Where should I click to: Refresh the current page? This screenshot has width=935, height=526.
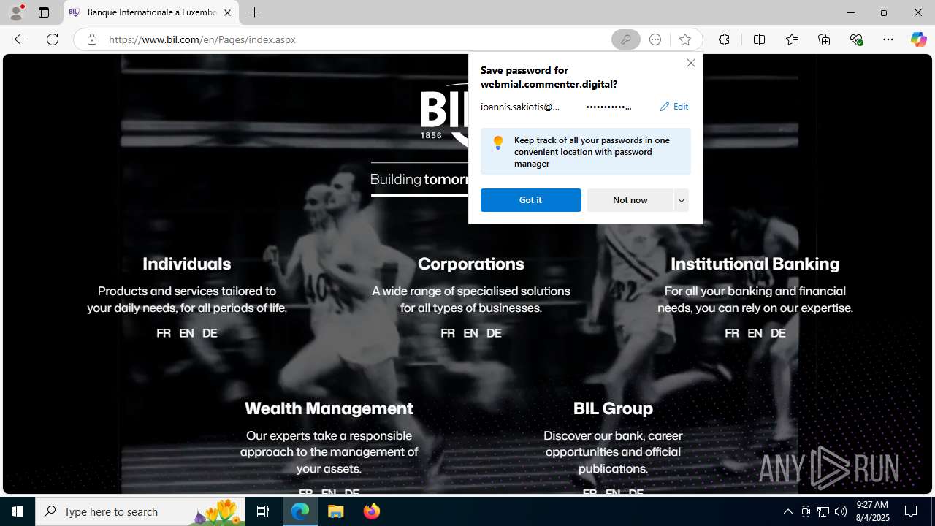tap(53, 39)
